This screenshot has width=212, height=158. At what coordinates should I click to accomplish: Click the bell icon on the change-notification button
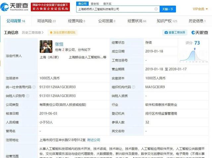(x=51, y=32)
